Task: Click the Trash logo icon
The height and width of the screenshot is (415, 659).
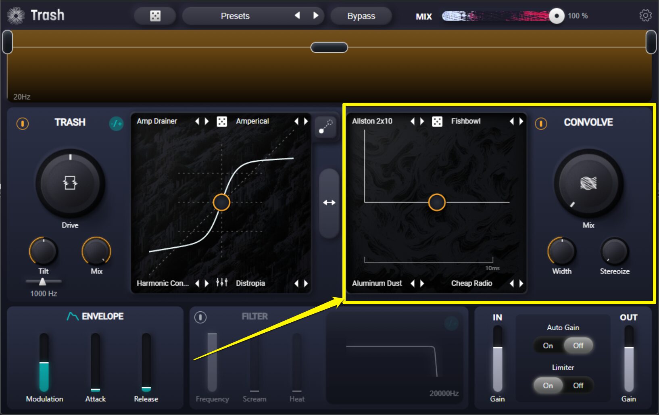Action: tap(16, 16)
